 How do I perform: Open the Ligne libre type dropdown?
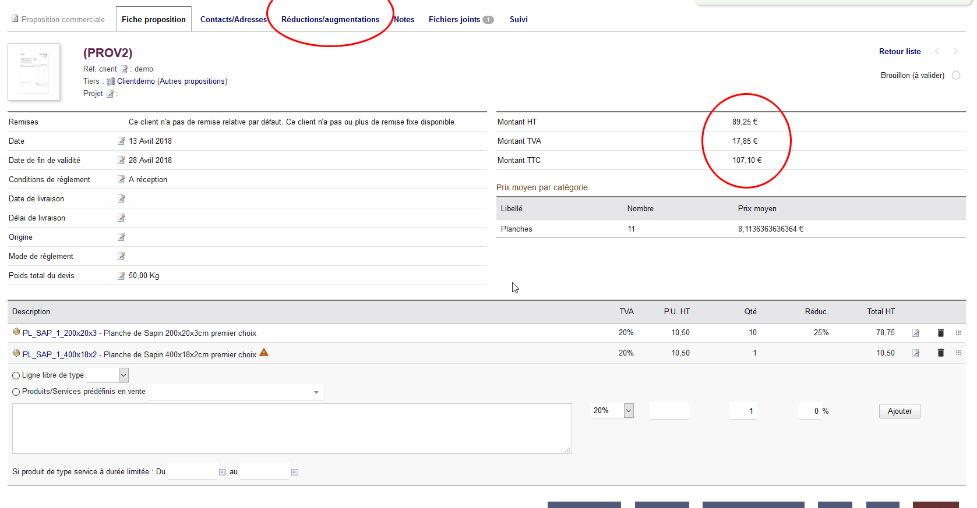point(124,375)
